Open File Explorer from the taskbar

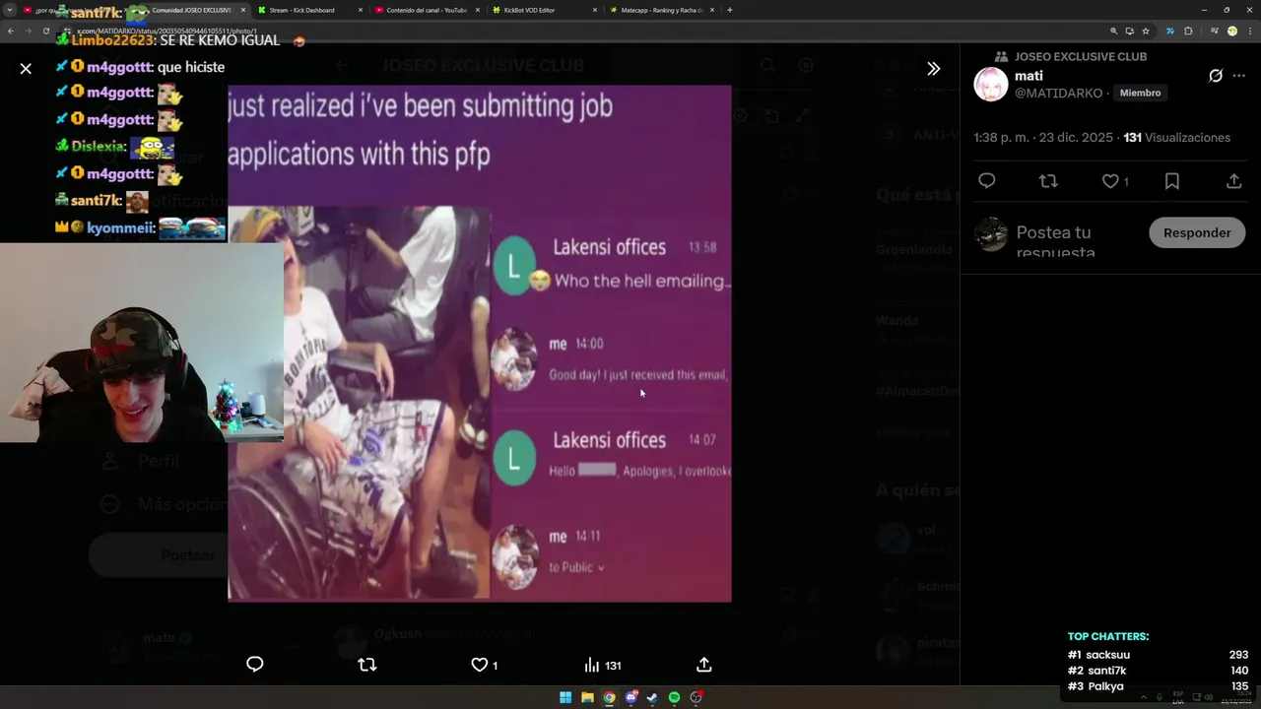coord(587,697)
